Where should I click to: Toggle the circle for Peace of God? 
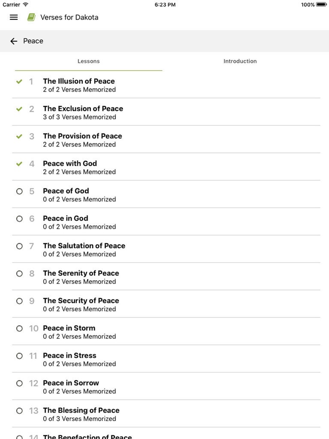point(19,191)
